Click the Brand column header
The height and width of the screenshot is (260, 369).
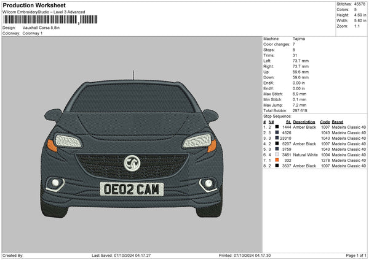pos(338,122)
